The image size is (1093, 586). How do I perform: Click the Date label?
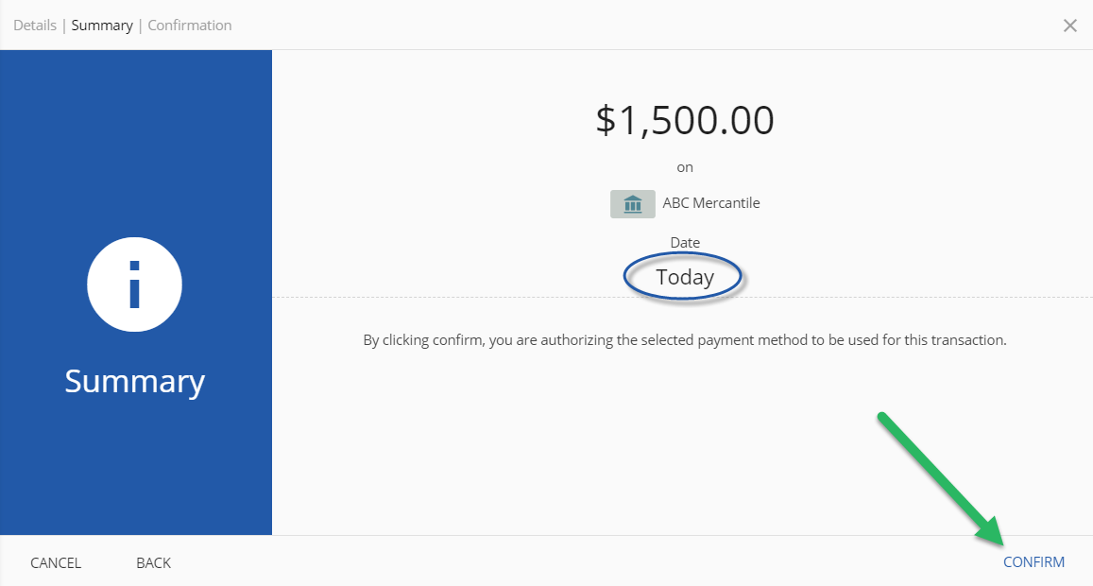685,243
